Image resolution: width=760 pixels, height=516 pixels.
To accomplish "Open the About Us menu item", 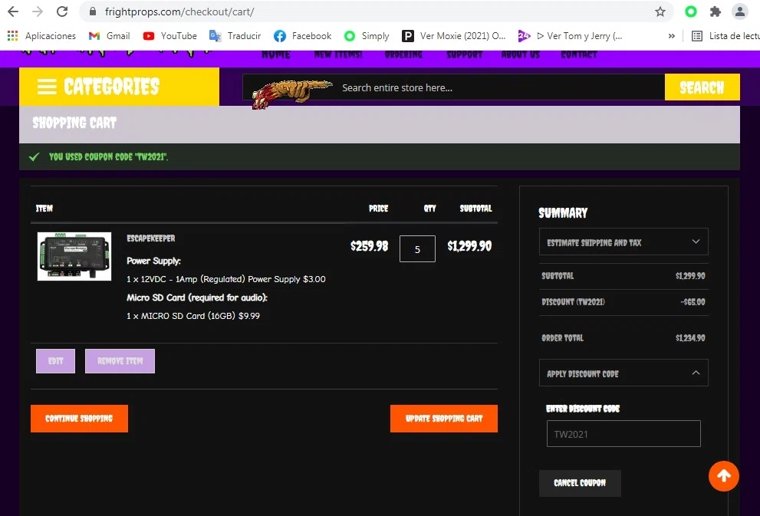I will pyautogui.click(x=521, y=54).
